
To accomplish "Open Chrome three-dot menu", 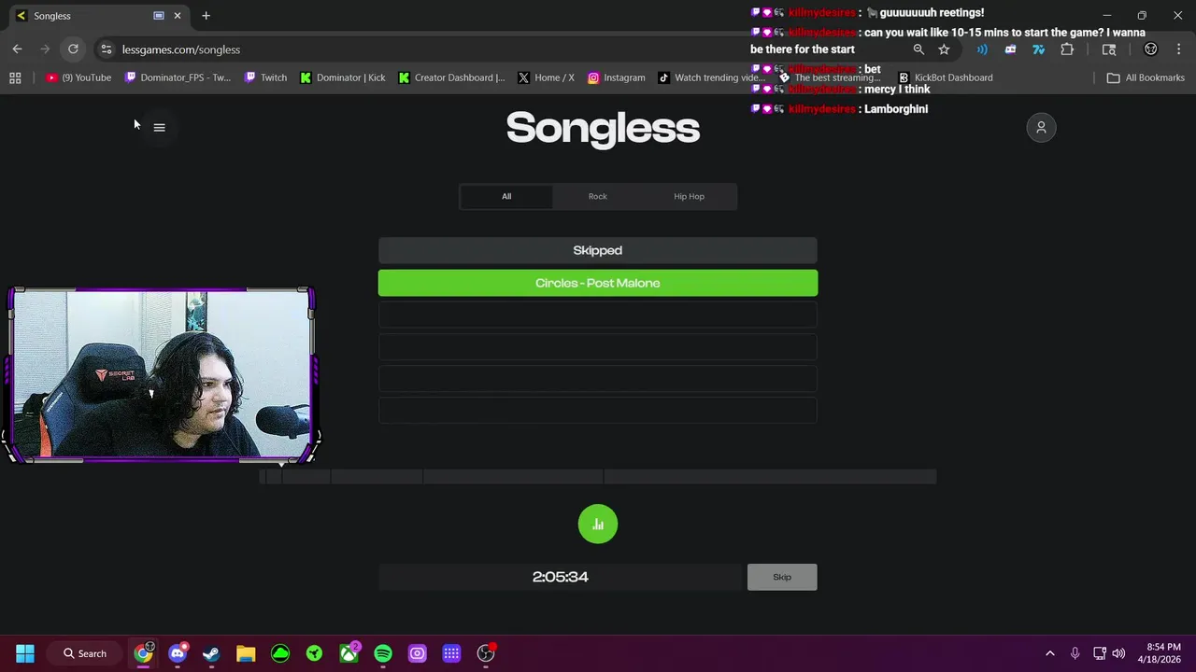I will [1177, 49].
